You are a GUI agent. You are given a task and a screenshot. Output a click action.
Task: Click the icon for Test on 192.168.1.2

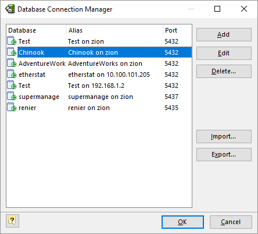tap(12, 85)
